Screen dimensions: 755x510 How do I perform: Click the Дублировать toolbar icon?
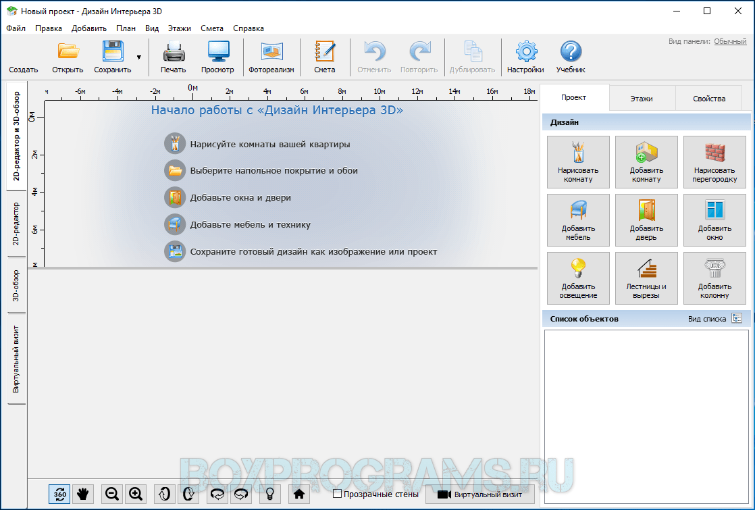tap(472, 57)
